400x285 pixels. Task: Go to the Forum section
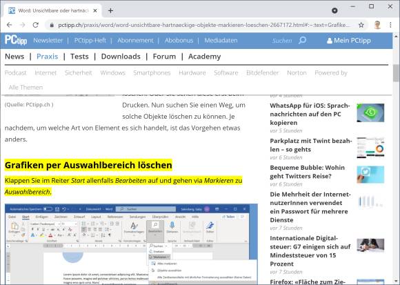pyautogui.click(x=164, y=57)
